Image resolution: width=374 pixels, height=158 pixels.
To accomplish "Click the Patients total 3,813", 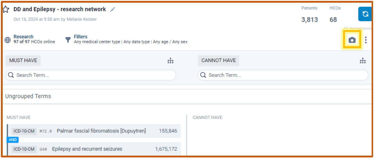I will [310, 20].
